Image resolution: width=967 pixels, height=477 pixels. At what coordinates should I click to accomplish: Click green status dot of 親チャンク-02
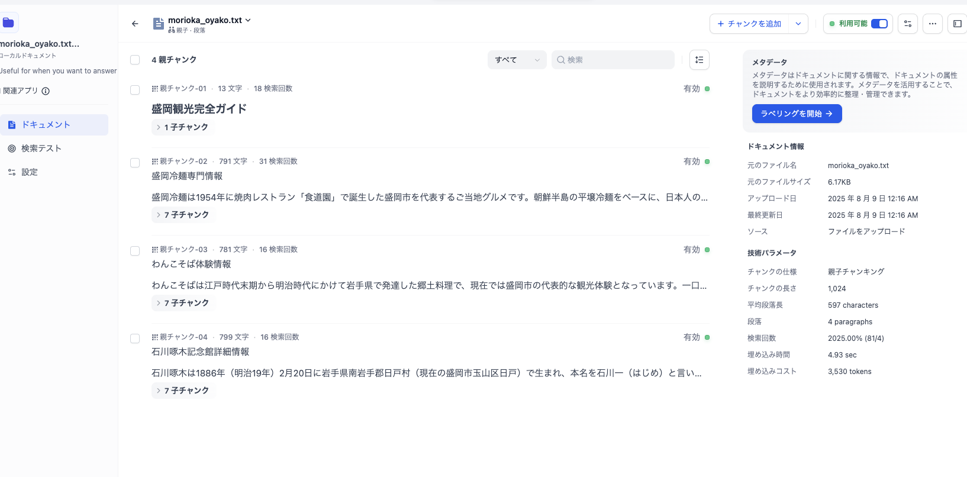click(x=707, y=162)
